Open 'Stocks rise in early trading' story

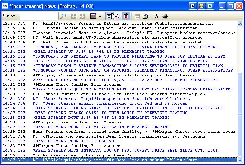coord(119,155)
